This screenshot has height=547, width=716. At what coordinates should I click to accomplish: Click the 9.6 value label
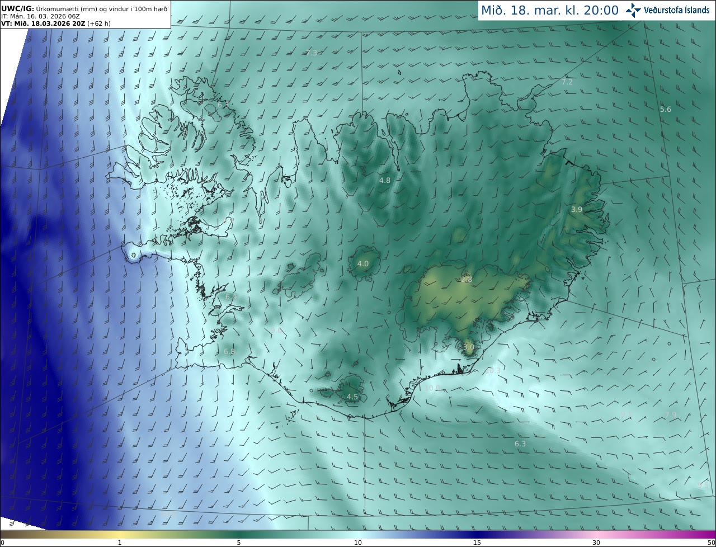click(x=276, y=331)
